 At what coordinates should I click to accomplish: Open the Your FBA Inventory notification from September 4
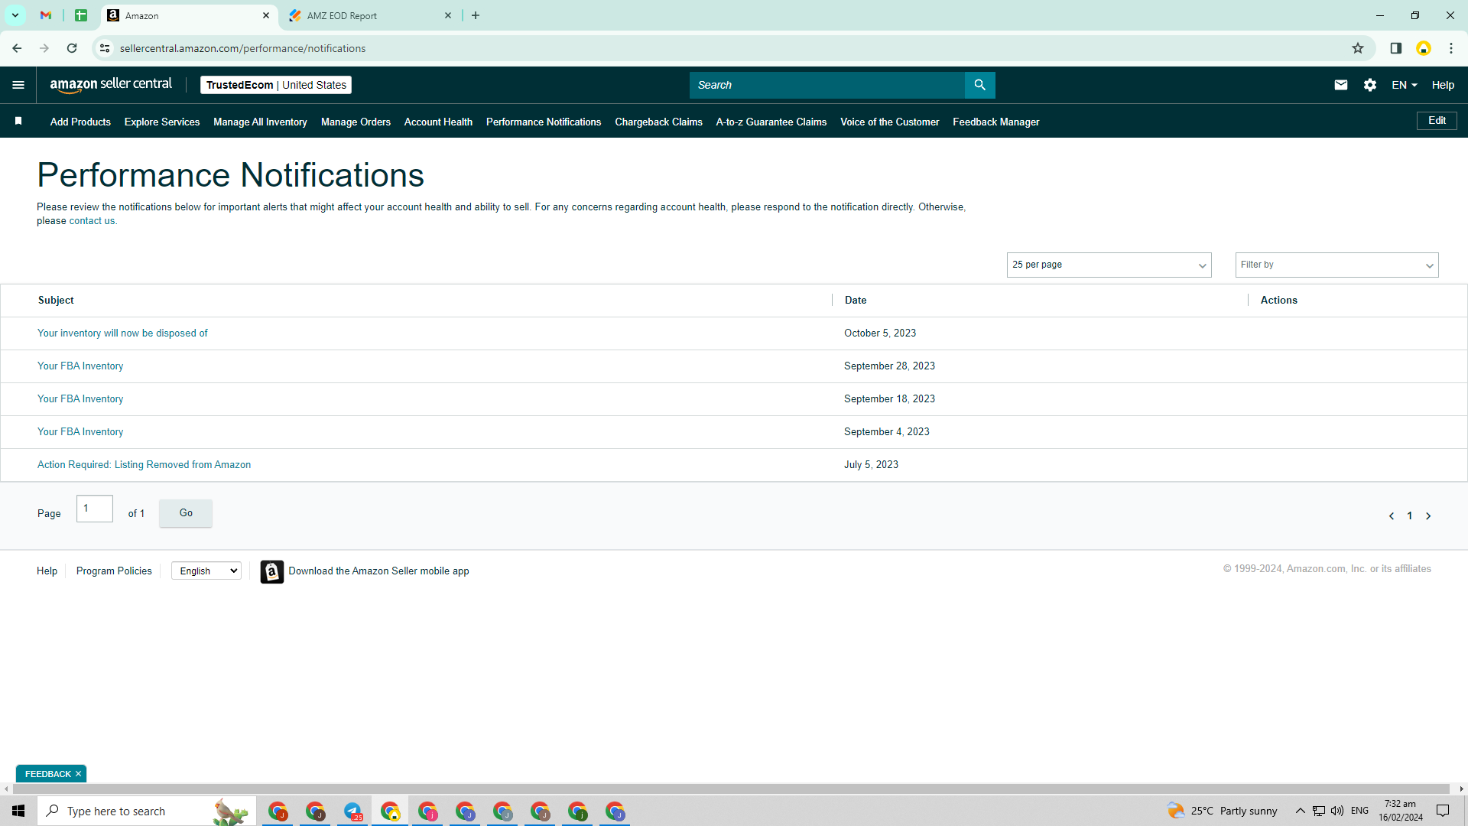pos(80,431)
